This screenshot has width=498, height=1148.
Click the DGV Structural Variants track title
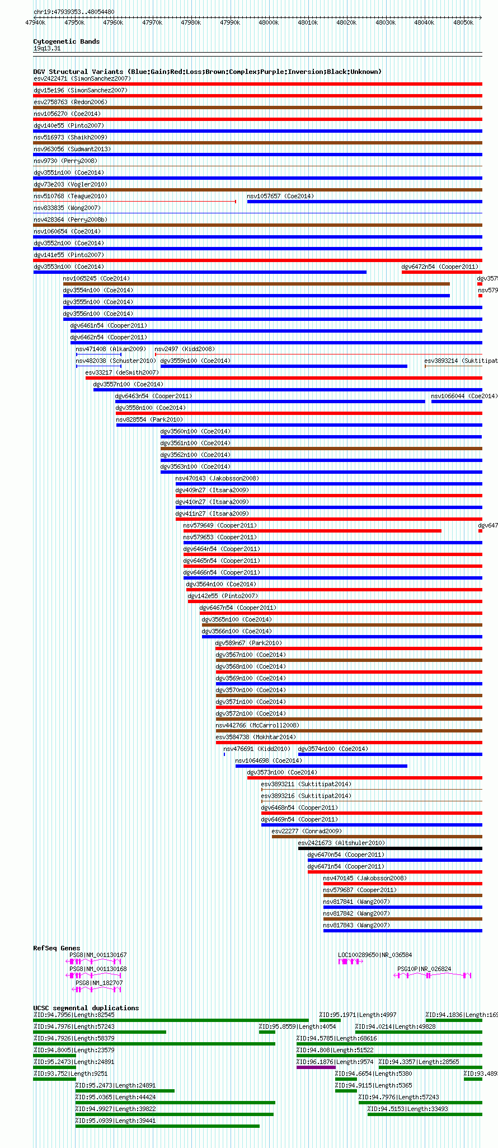point(208,72)
